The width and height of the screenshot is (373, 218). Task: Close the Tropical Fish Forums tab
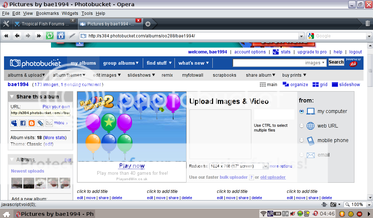(73, 20)
